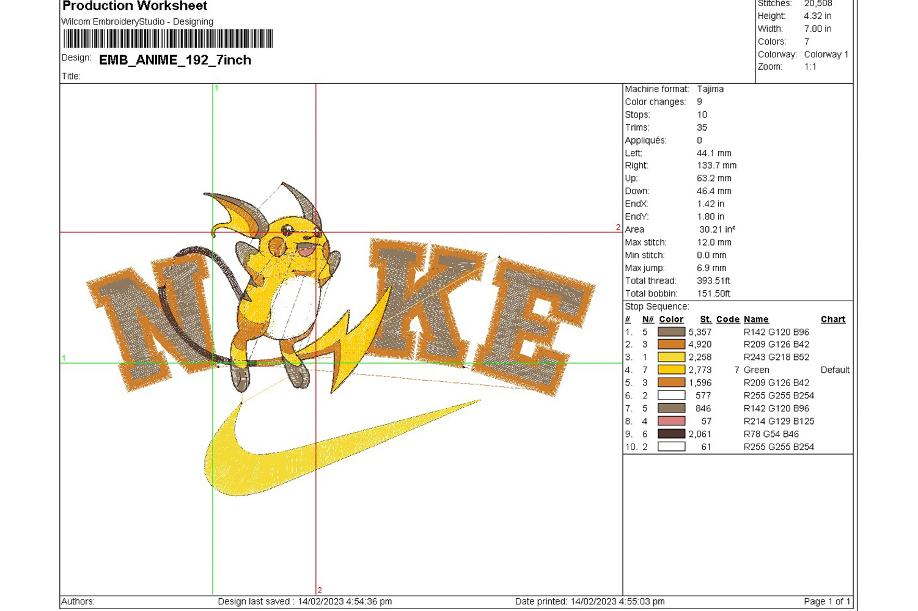Click the orange color swatch in stop row 2
The image size is (918, 611).
[671, 345]
